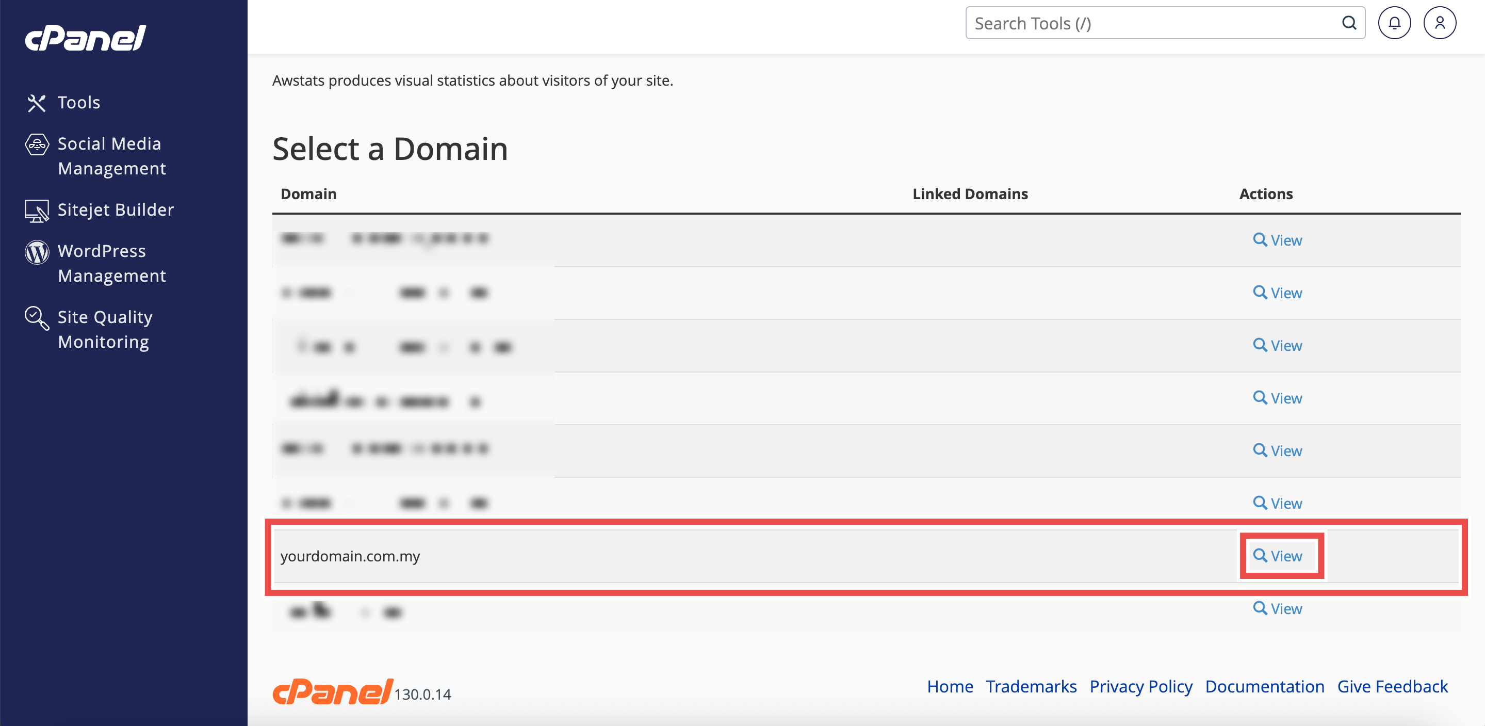Open Site Quality Monitoring magnifier icon
This screenshot has width=1485, height=726.
pos(36,318)
